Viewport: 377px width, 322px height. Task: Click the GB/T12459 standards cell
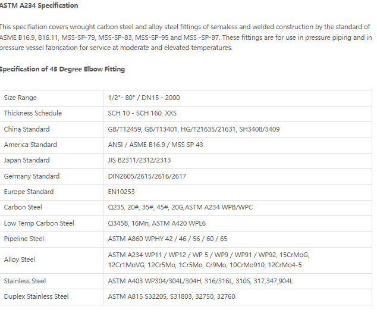(237, 129)
